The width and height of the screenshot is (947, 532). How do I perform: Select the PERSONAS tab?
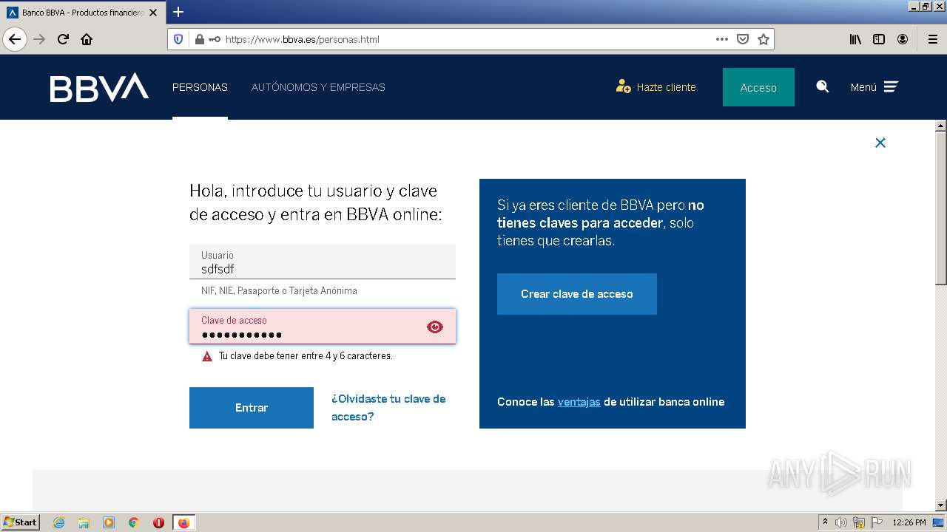click(x=200, y=87)
